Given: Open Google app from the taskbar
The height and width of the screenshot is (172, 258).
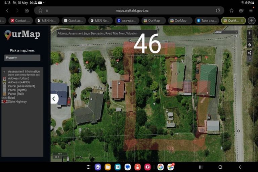Looking at the screenshot, I should [x=160, y=167].
